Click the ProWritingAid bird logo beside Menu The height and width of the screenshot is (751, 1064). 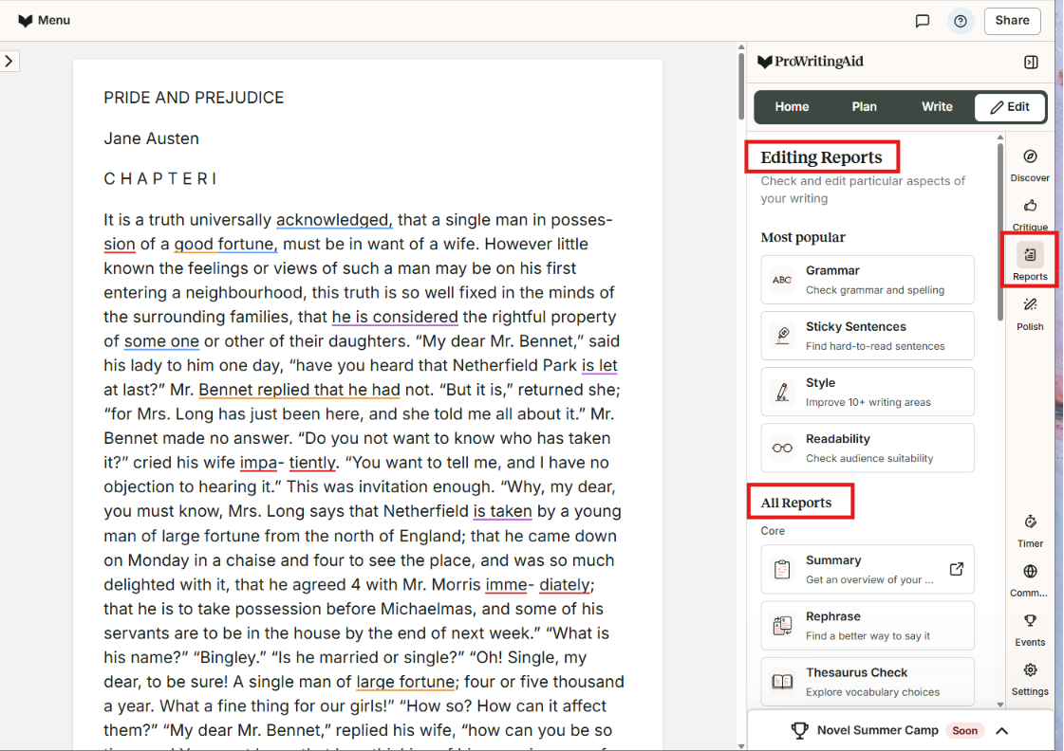click(x=25, y=21)
